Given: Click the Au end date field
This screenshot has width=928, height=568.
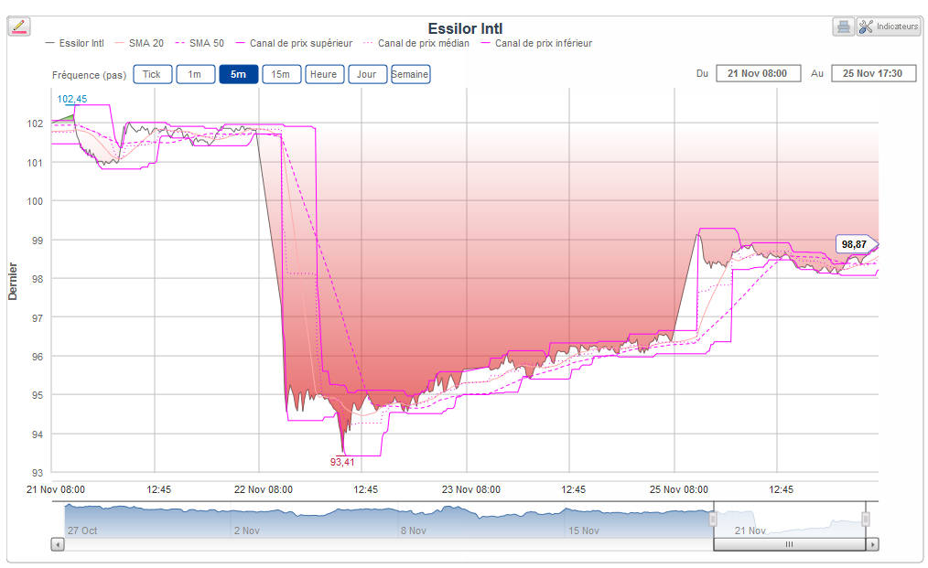Looking at the screenshot, I should [874, 73].
